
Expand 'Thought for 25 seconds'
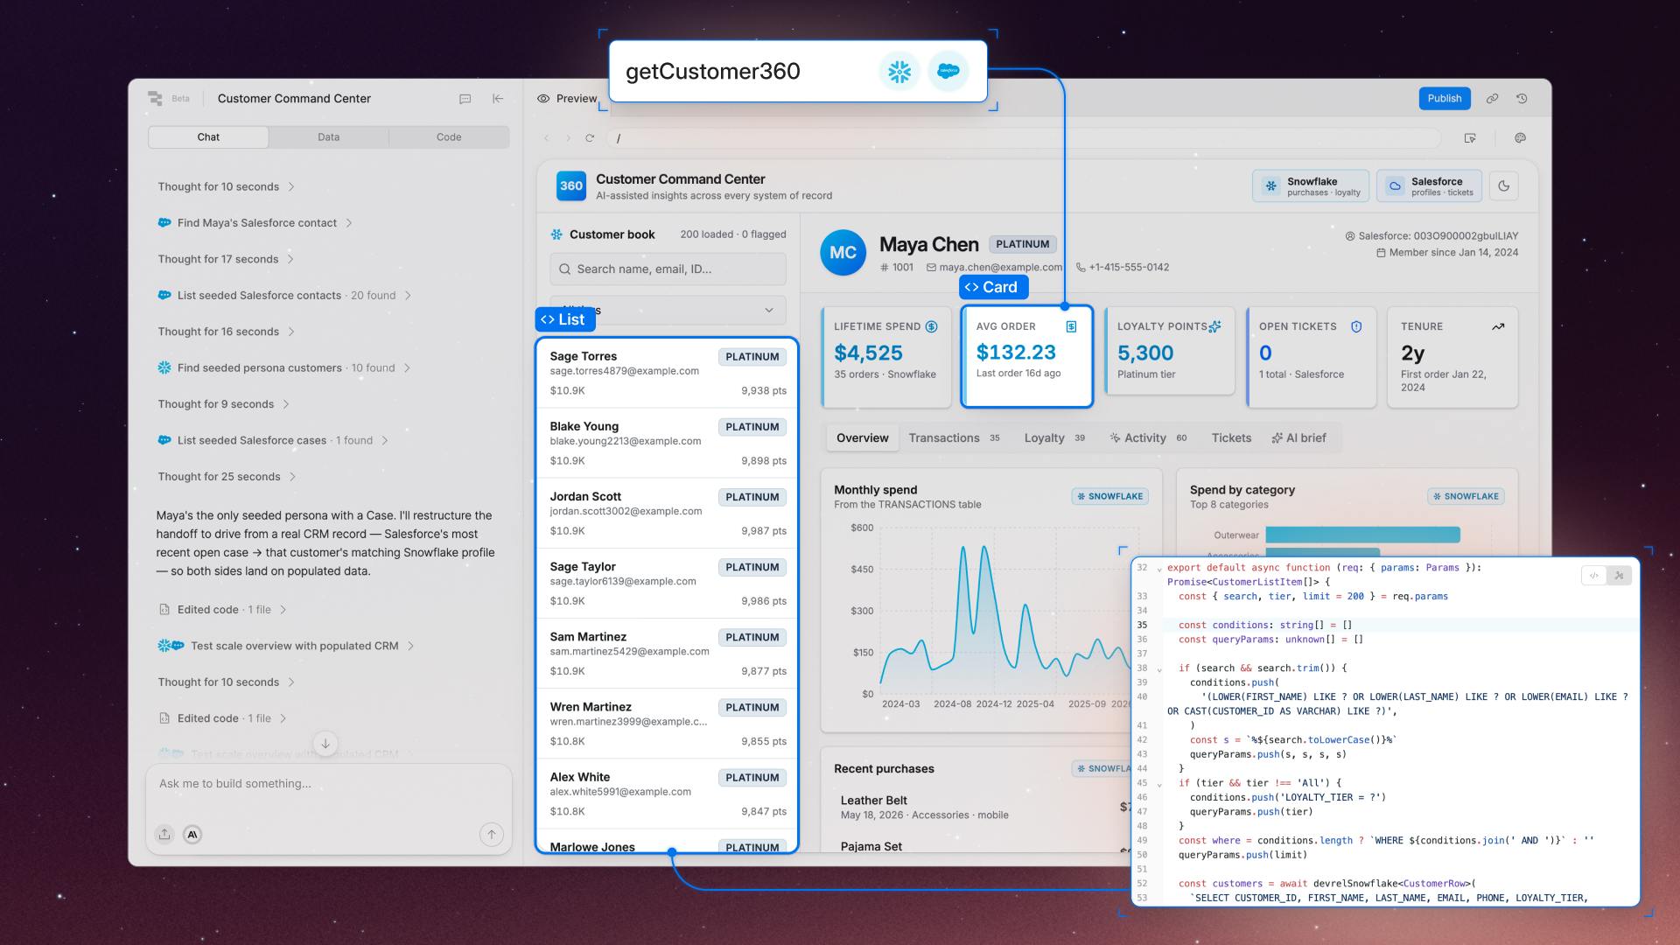[227, 477]
